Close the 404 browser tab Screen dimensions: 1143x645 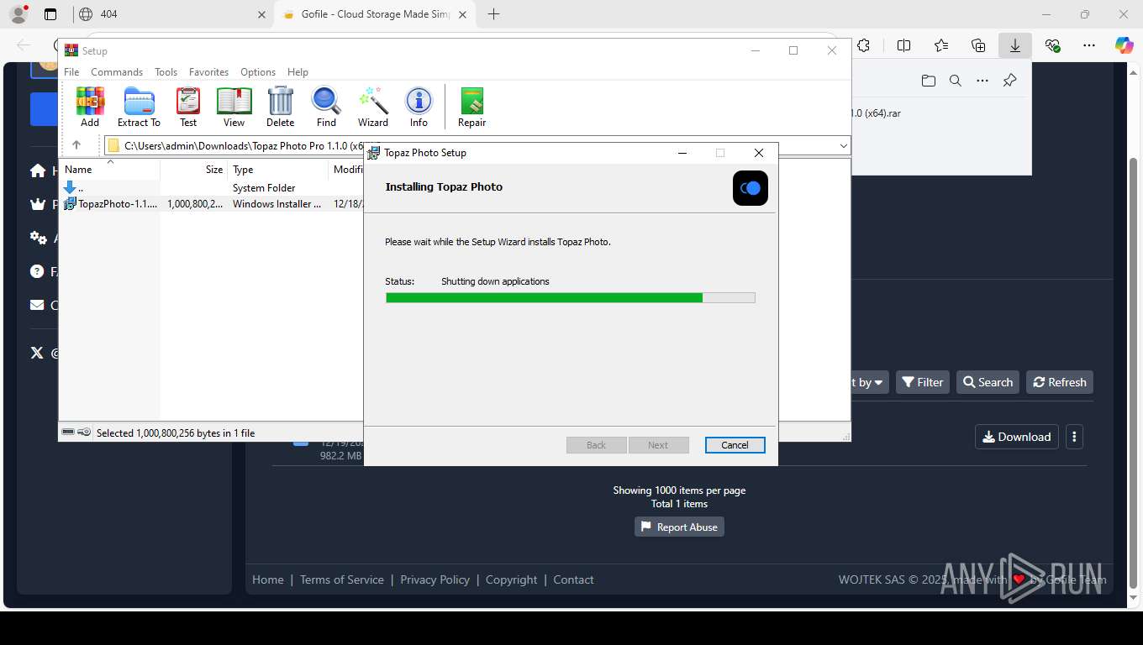[x=261, y=14]
